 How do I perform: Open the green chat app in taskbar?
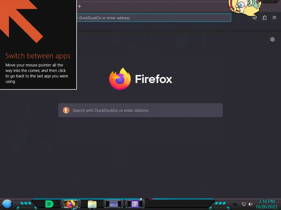tap(49, 204)
